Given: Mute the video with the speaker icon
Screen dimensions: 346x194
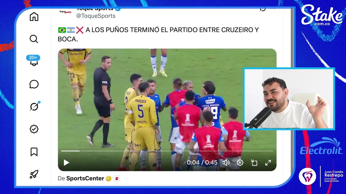Looking at the screenshot, I should point(226,163).
